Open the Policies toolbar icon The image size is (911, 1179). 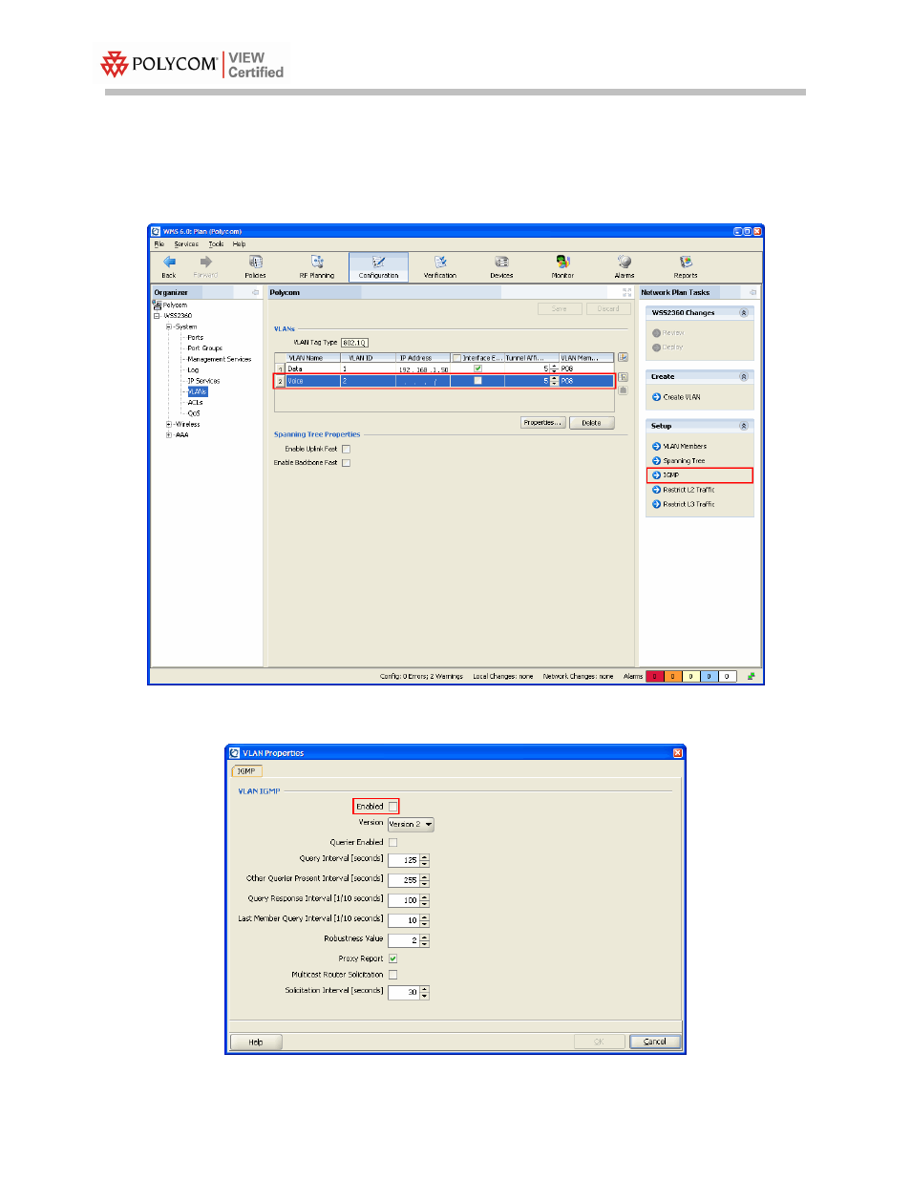(x=256, y=262)
